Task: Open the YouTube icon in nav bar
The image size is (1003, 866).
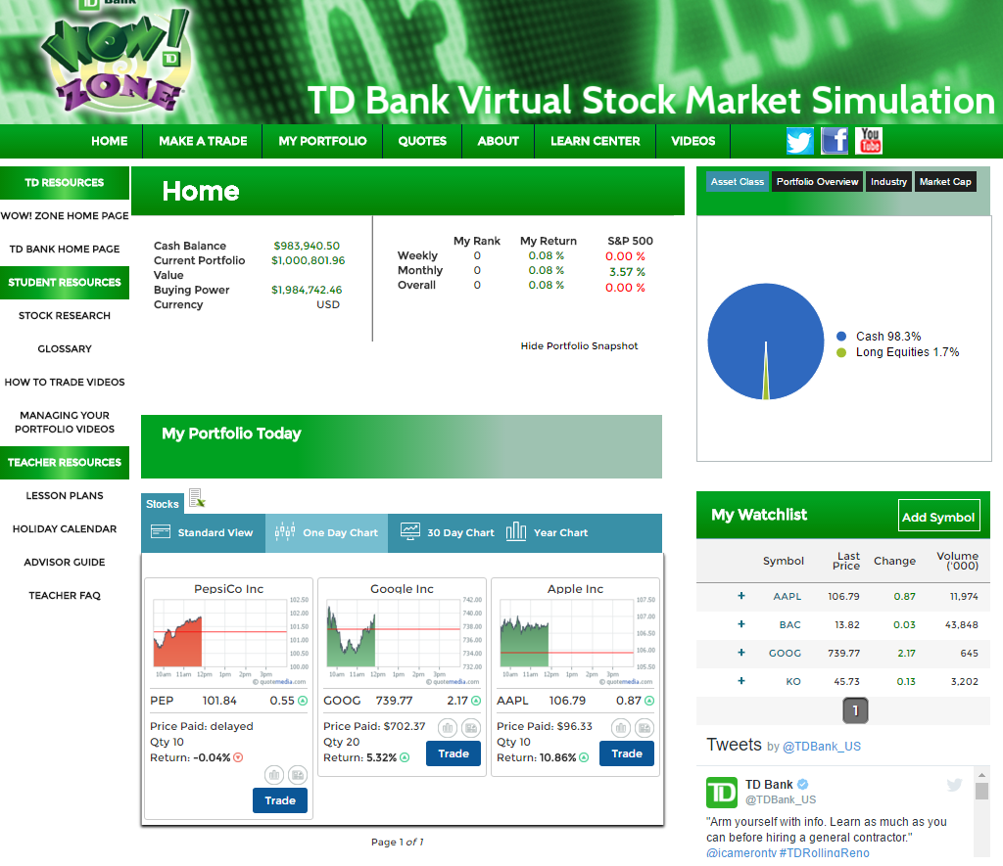Action: tap(870, 141)
